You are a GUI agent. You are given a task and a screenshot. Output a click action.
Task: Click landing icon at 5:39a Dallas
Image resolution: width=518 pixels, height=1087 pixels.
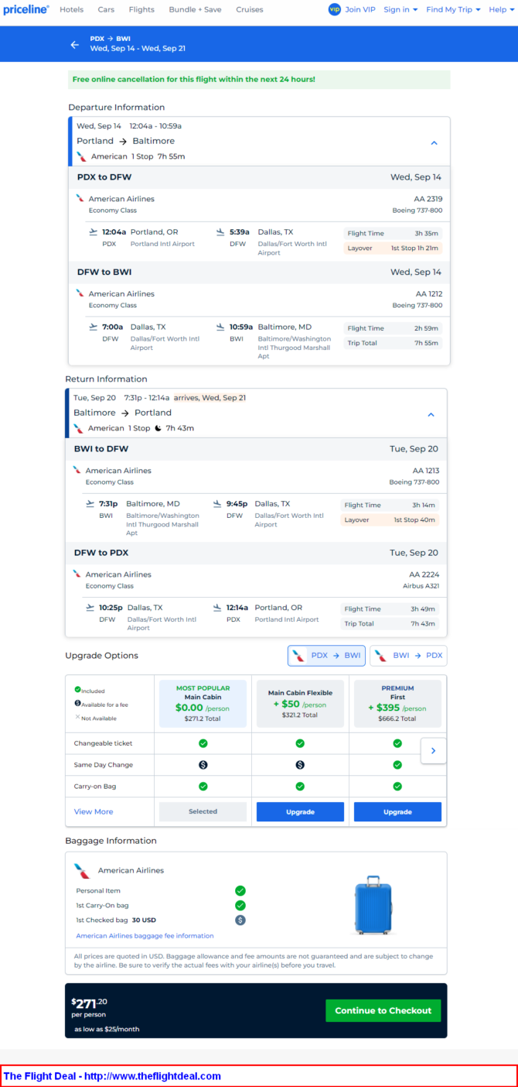(220, 231)
